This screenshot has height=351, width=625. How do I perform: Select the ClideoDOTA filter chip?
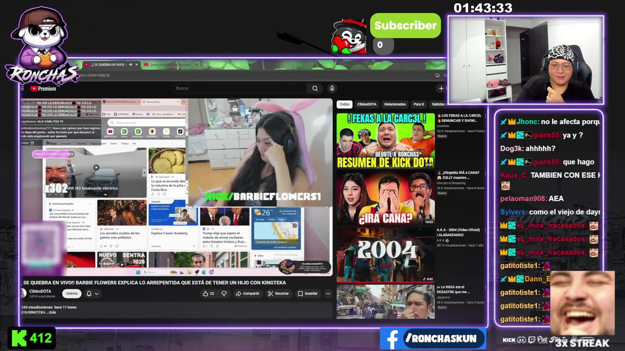coord(367,104)
